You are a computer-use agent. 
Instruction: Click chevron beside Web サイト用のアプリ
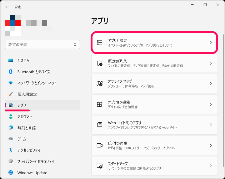click(x=211, y=125)
